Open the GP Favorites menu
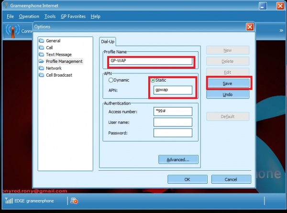 pos(73,16)
